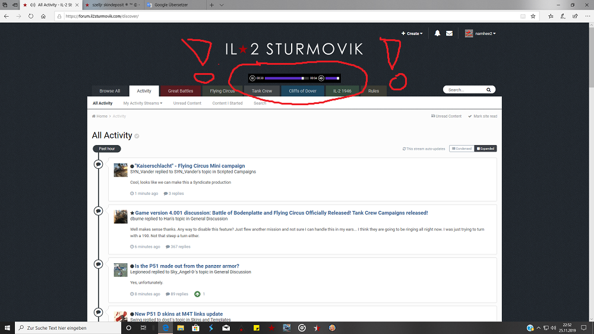Open the favorites hub list
Screen dimensions: 594x334
point(551,16)
